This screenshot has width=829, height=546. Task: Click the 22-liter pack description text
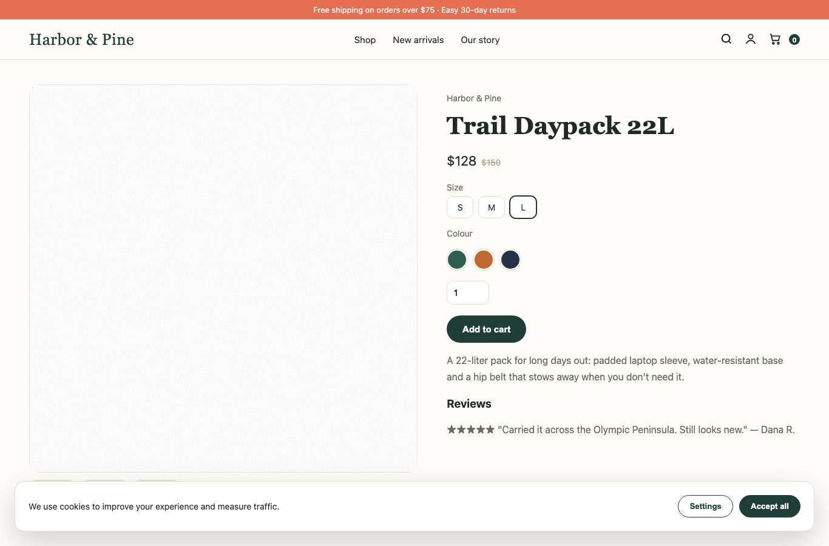[615, 369]
